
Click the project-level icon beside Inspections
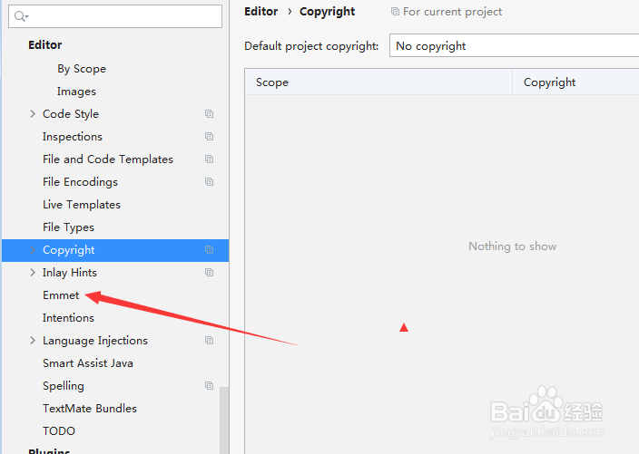click(209, 137)
